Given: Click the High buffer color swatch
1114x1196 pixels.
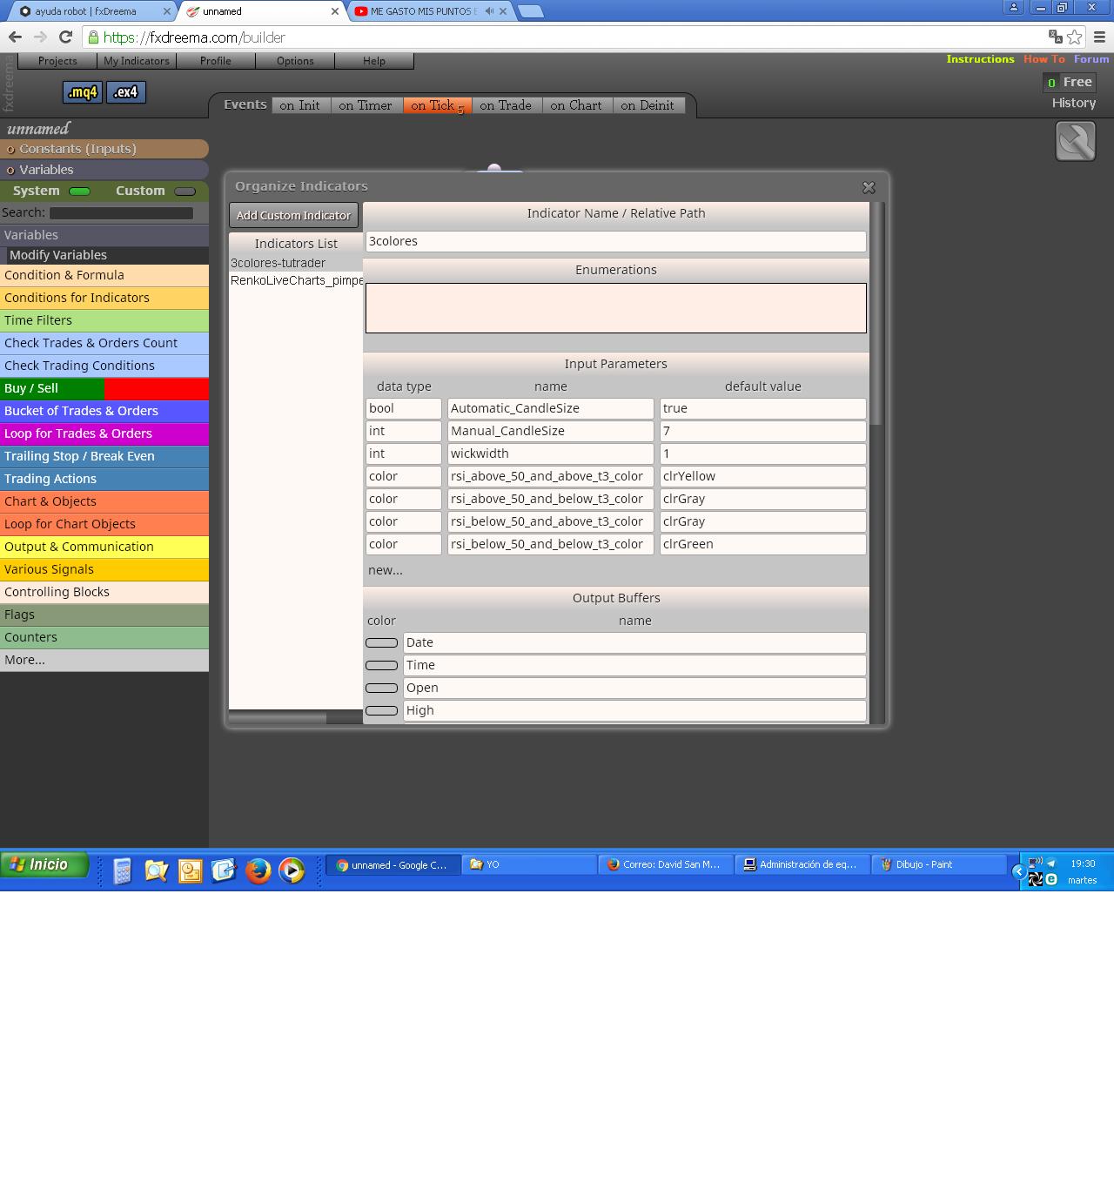Looking at the screenshot, I should point(381,710).
